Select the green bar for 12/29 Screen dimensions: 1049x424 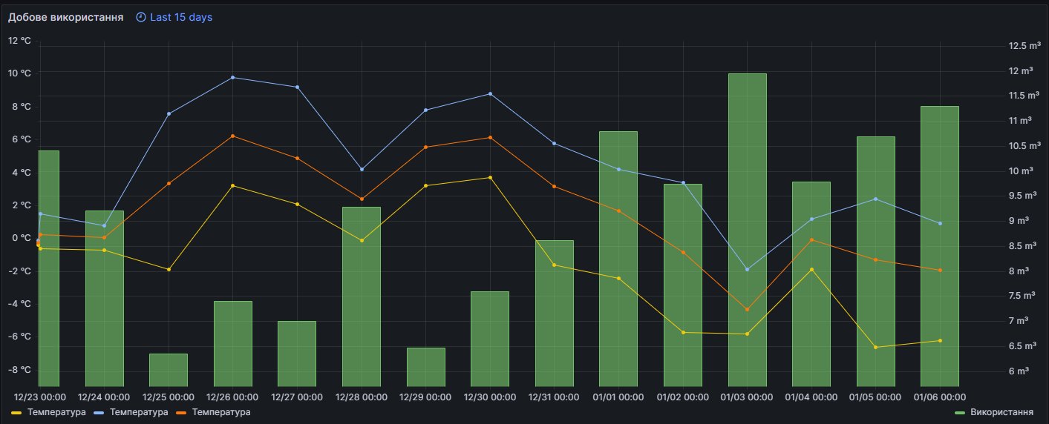pyautogui.click(x=425, y=367)
